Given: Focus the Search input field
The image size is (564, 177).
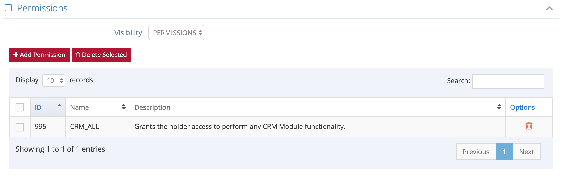Looking at the screenshot, I should (508, 81).
